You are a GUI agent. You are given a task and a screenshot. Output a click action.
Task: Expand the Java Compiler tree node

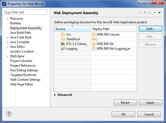pyautogui.click(x=7, y=42)
